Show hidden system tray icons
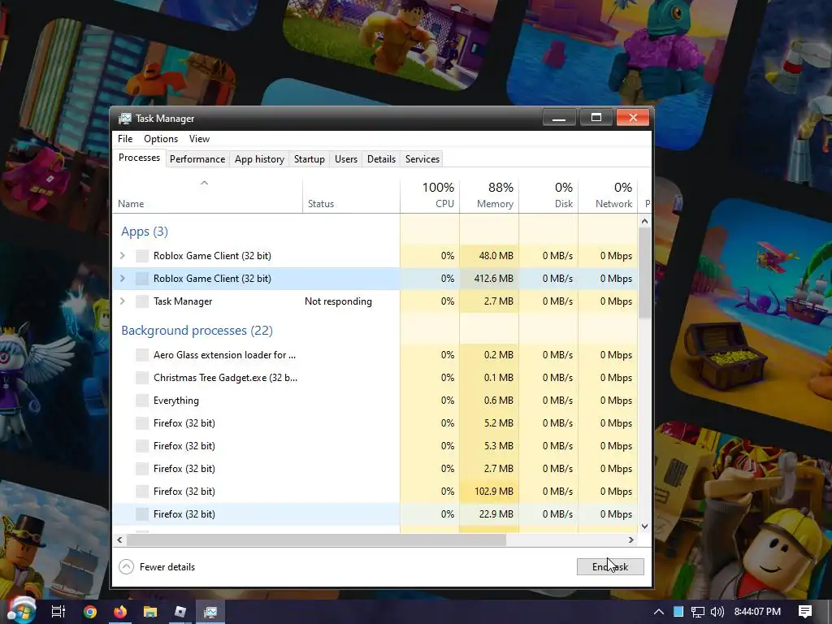 point(658,612)
